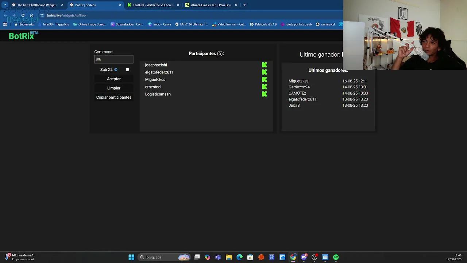Open the Chrome apps grid icon
Viewport: 467px width, 263px height.
coord(5,24)
